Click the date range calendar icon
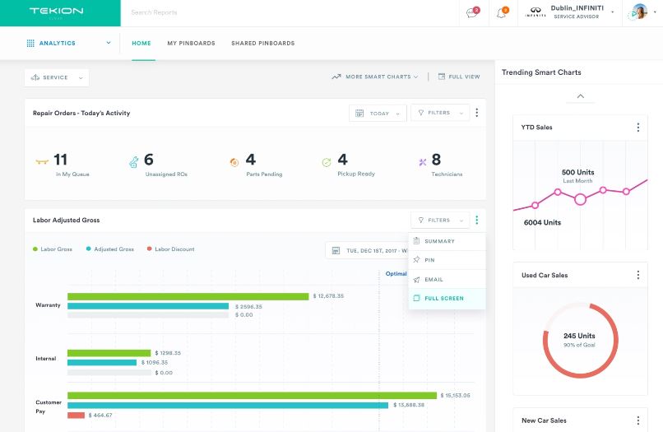Image resolution: width=663 pixels, height=432 pixels. (x=336, y=250)
